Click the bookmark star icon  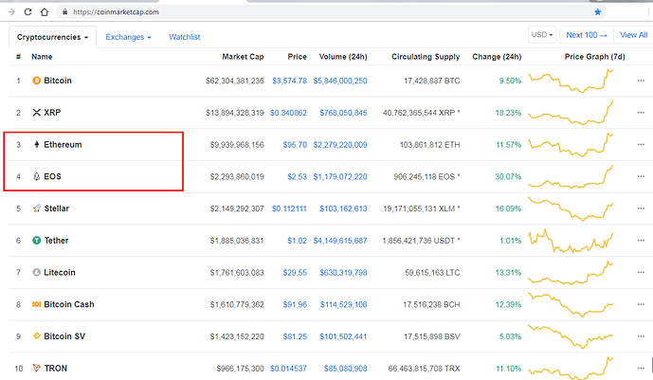coord(598,12)
